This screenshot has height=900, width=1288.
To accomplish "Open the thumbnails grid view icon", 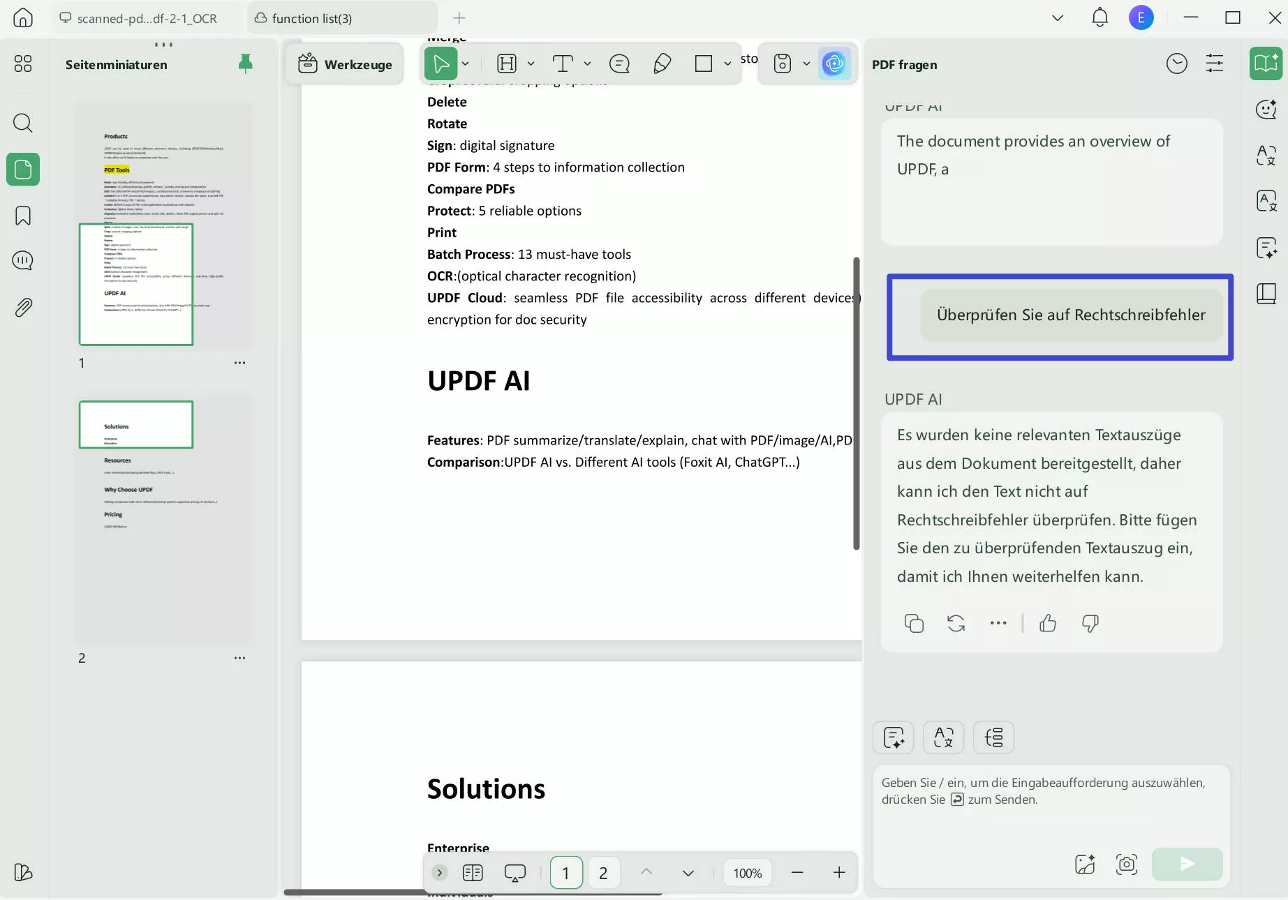I will coord(23,63).
